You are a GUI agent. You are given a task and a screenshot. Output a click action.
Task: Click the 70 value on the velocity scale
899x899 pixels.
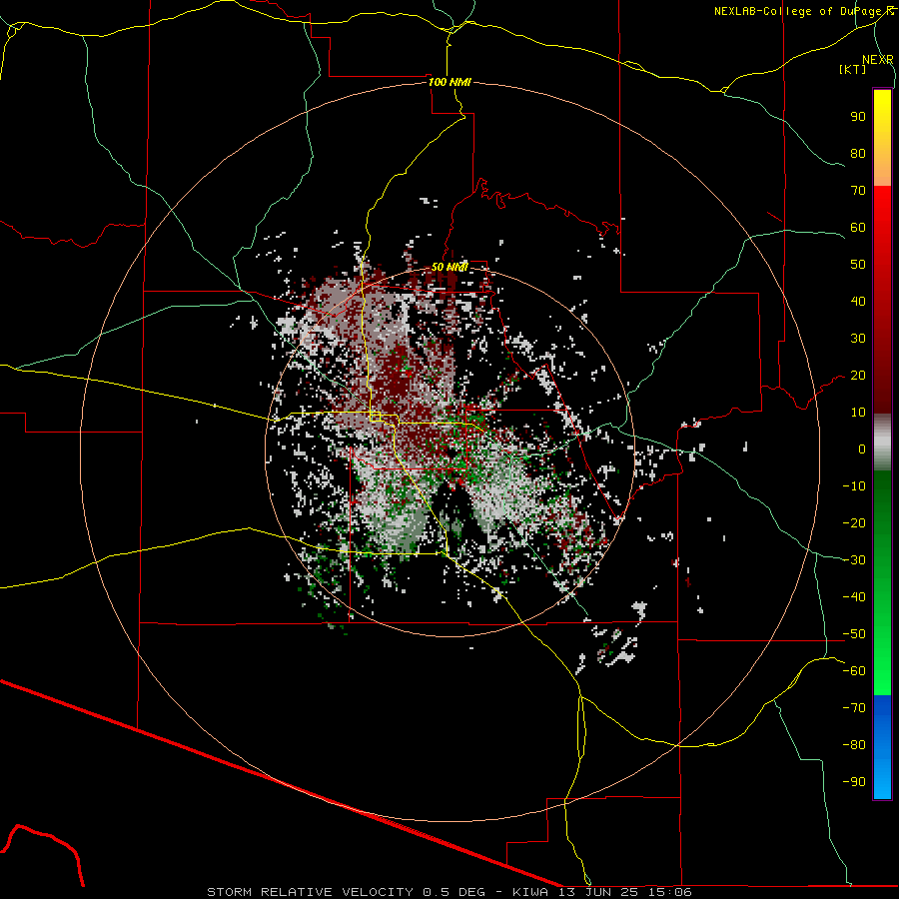point(858,191)
